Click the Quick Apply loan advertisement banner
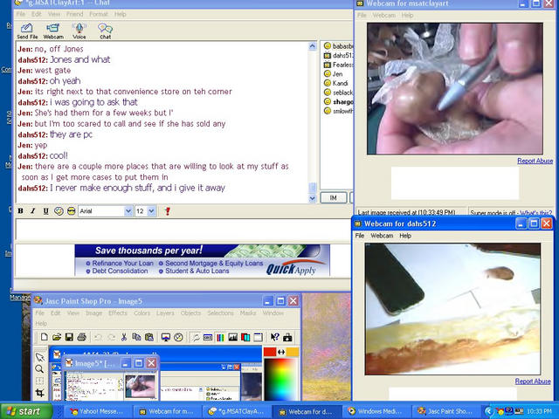This screenshot has width=559, height=419. click(202, 260)
